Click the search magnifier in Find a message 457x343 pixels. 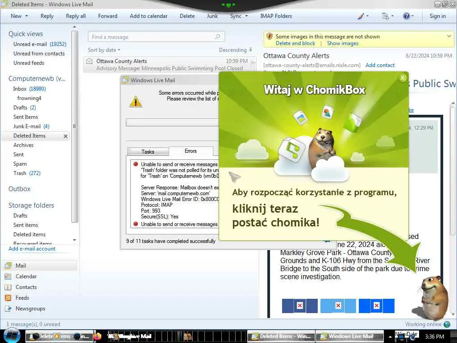(x=217, y=37)
